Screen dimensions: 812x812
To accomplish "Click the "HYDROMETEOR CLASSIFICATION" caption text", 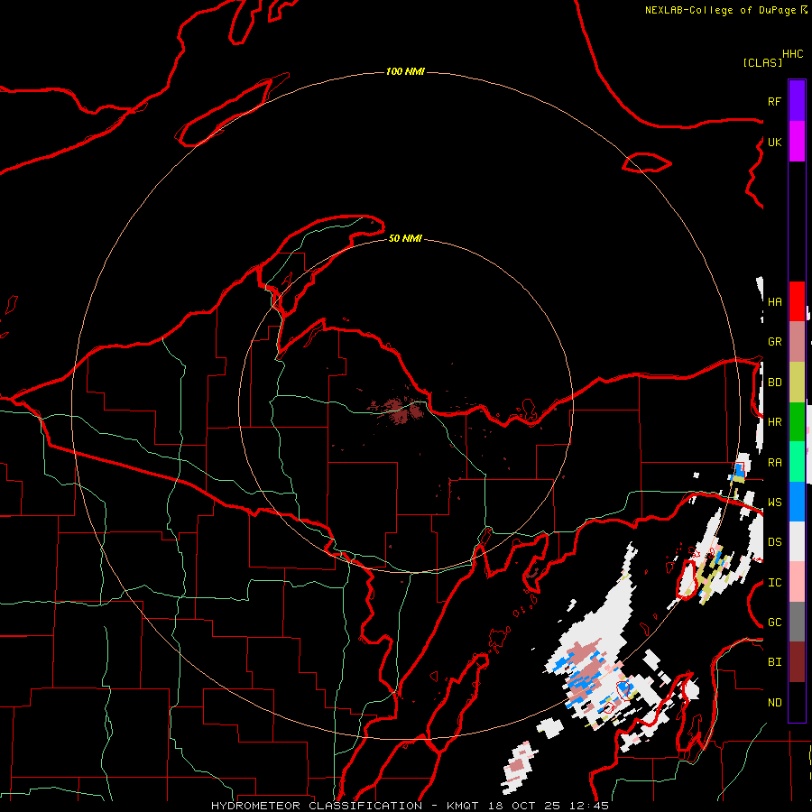I will pyautogui.click(x=317, y=806).
